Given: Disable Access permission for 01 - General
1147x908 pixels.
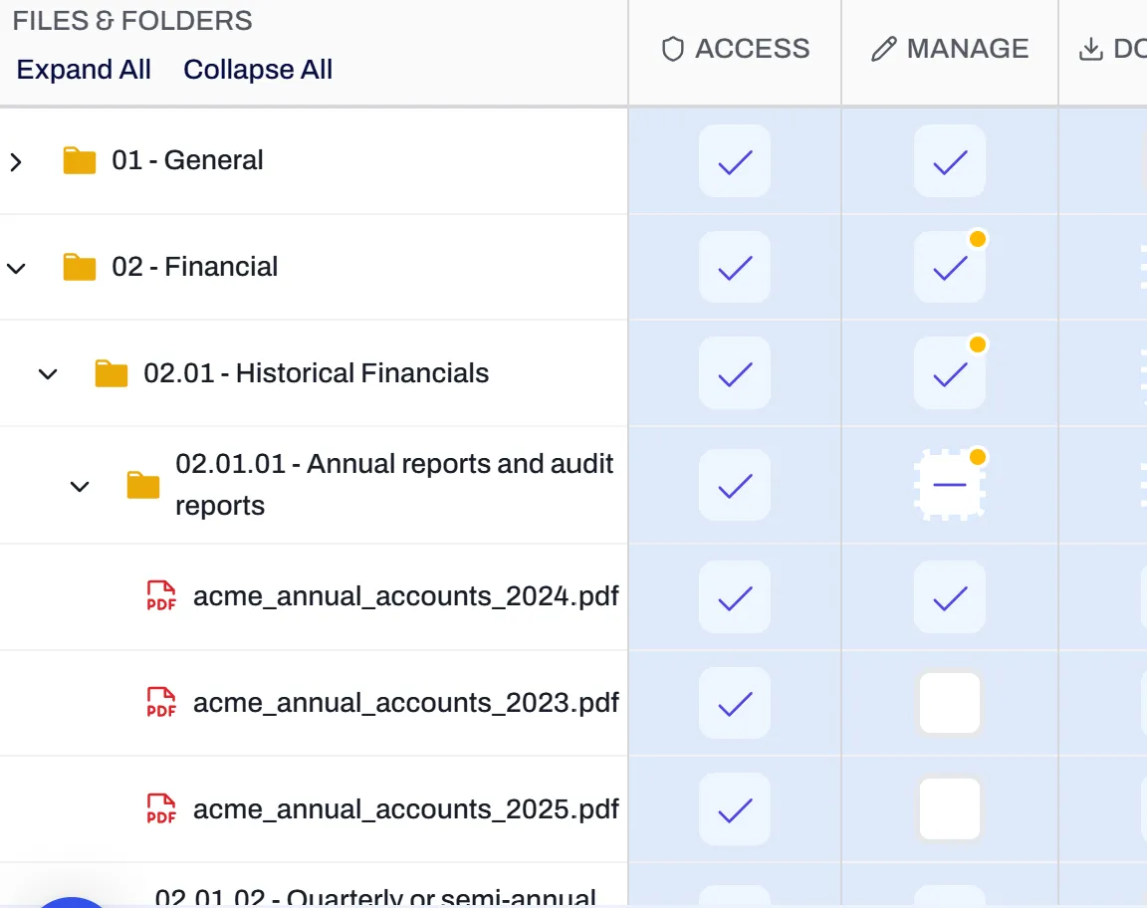Looking at the screenshot, I should (x=734, y=161).
